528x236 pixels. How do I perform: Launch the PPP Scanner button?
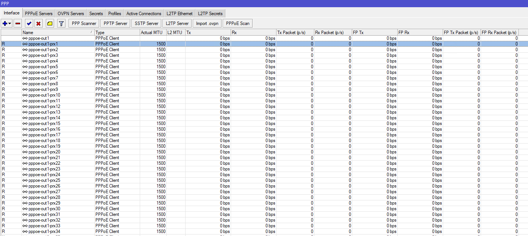pos(84,23)
